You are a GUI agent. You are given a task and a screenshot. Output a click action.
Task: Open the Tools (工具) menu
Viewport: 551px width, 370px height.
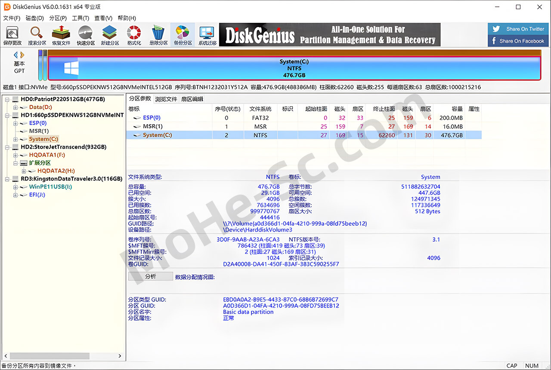click(80, 18)
